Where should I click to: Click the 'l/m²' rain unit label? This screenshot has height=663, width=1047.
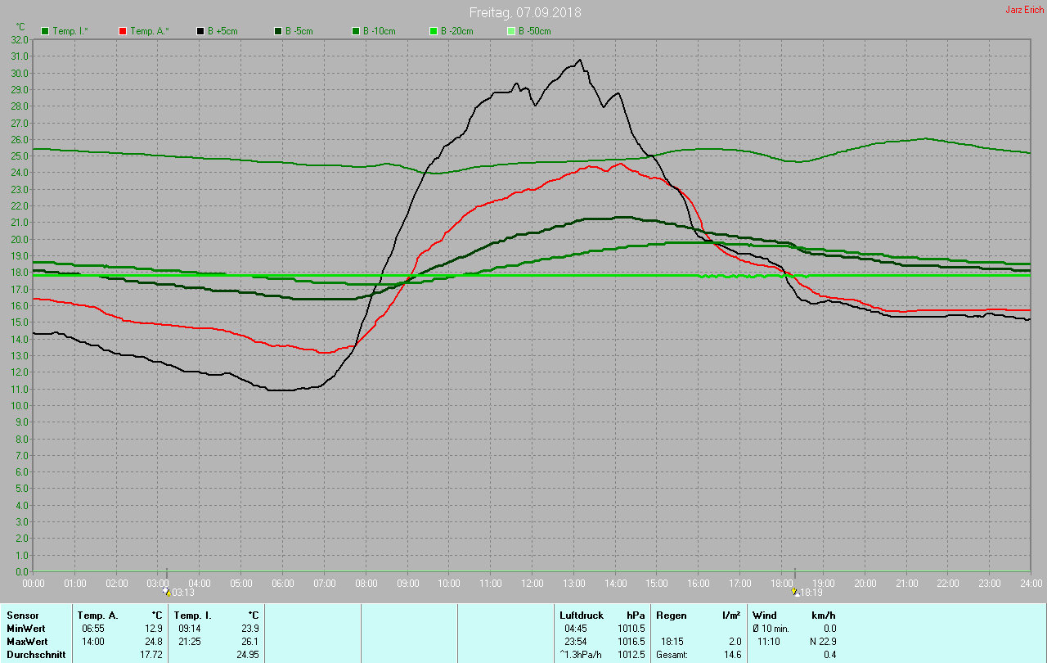[x=731, y=616]
